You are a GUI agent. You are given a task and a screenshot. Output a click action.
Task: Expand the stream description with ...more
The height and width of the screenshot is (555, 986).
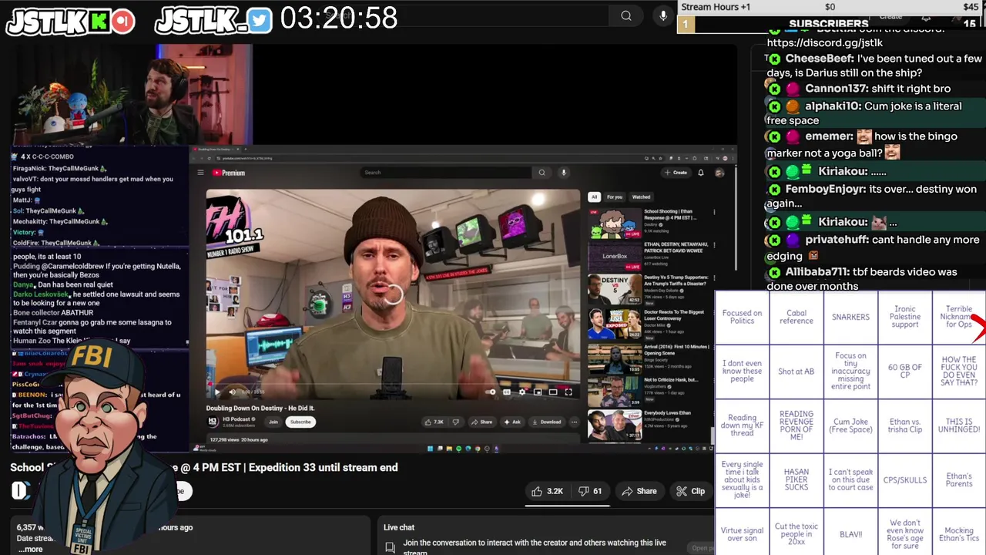pos(32,550)
